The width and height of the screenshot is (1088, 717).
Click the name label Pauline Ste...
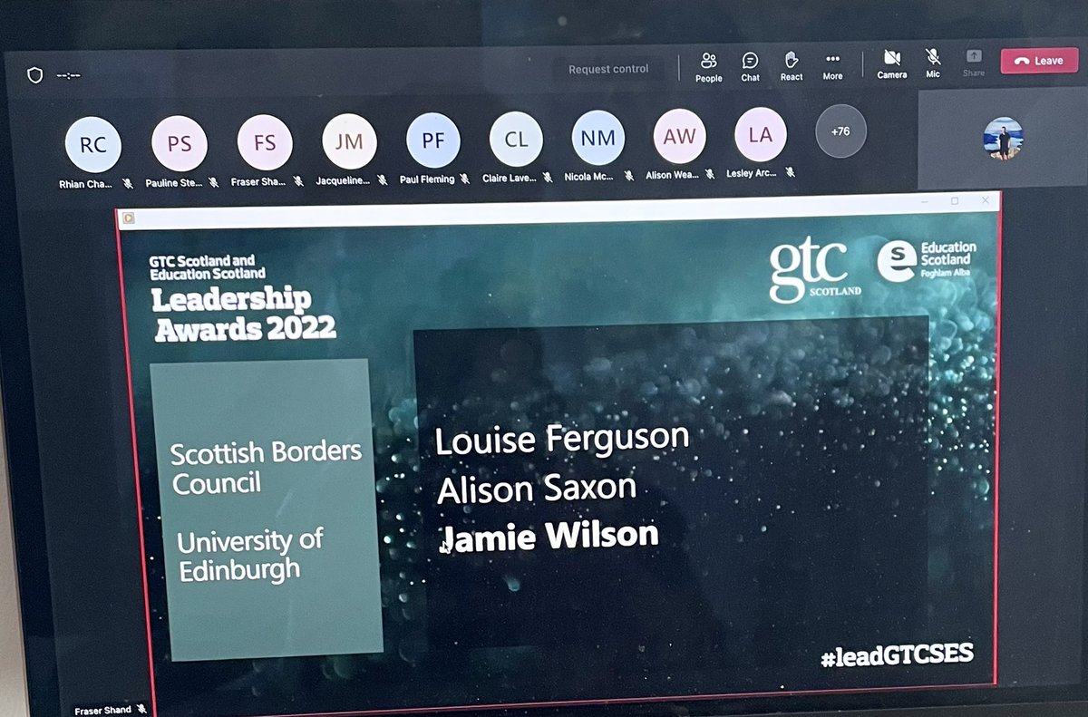175,183
